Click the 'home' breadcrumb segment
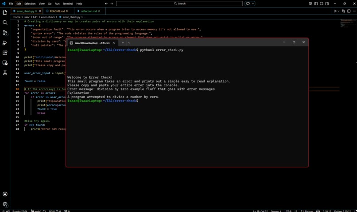 coord(17,17)
